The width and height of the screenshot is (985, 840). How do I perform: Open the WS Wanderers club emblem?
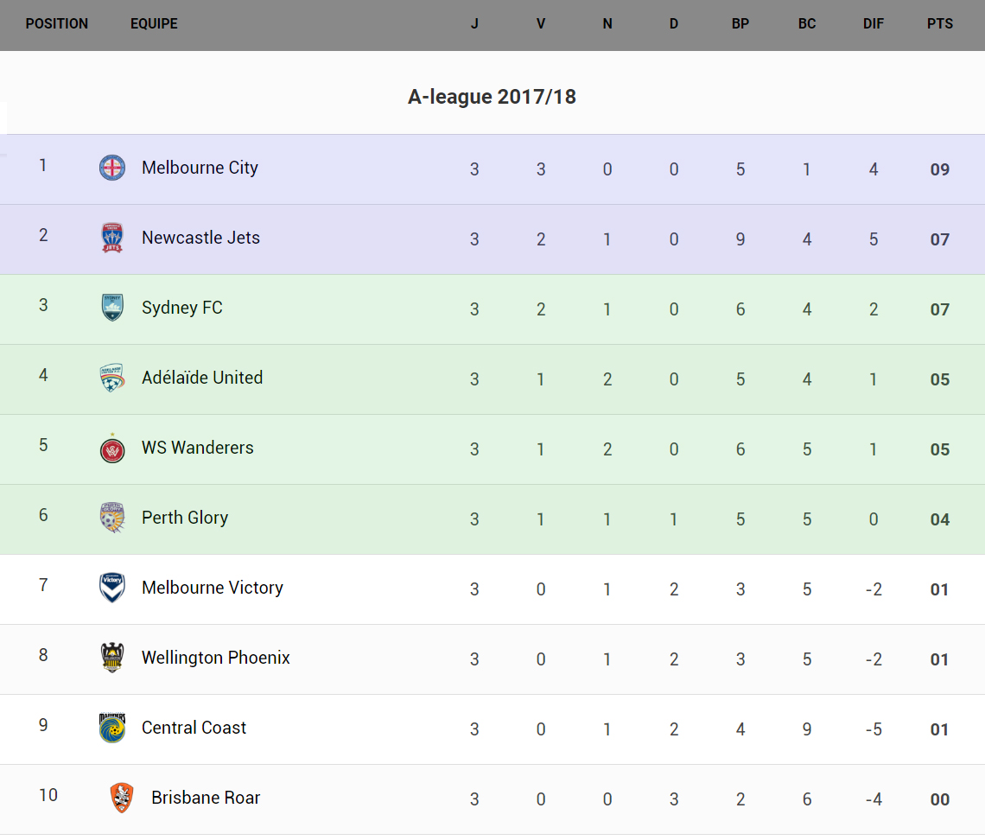point(112,449)
